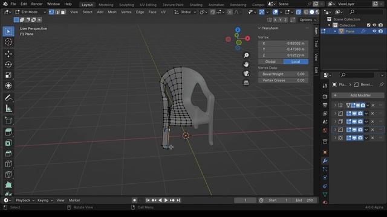Choose the Loop Cut tool
387x217 pixels.
(x=8, y=164)
